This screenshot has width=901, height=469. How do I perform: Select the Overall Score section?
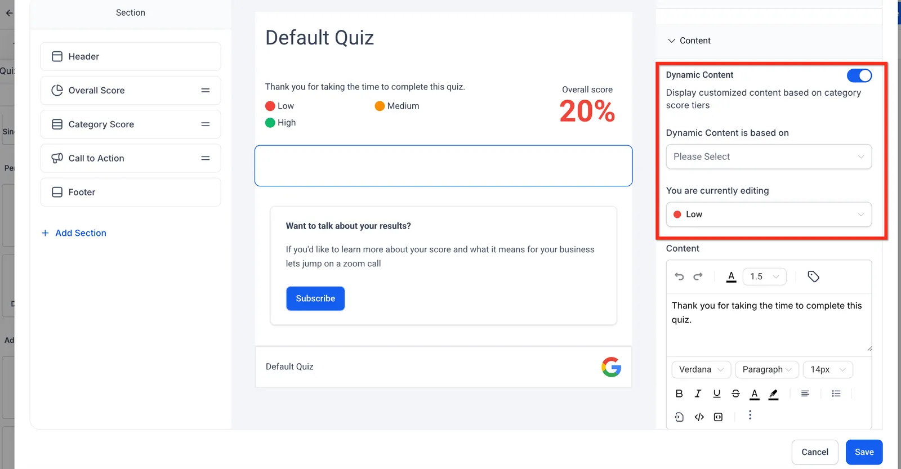[x=131, y=90]
